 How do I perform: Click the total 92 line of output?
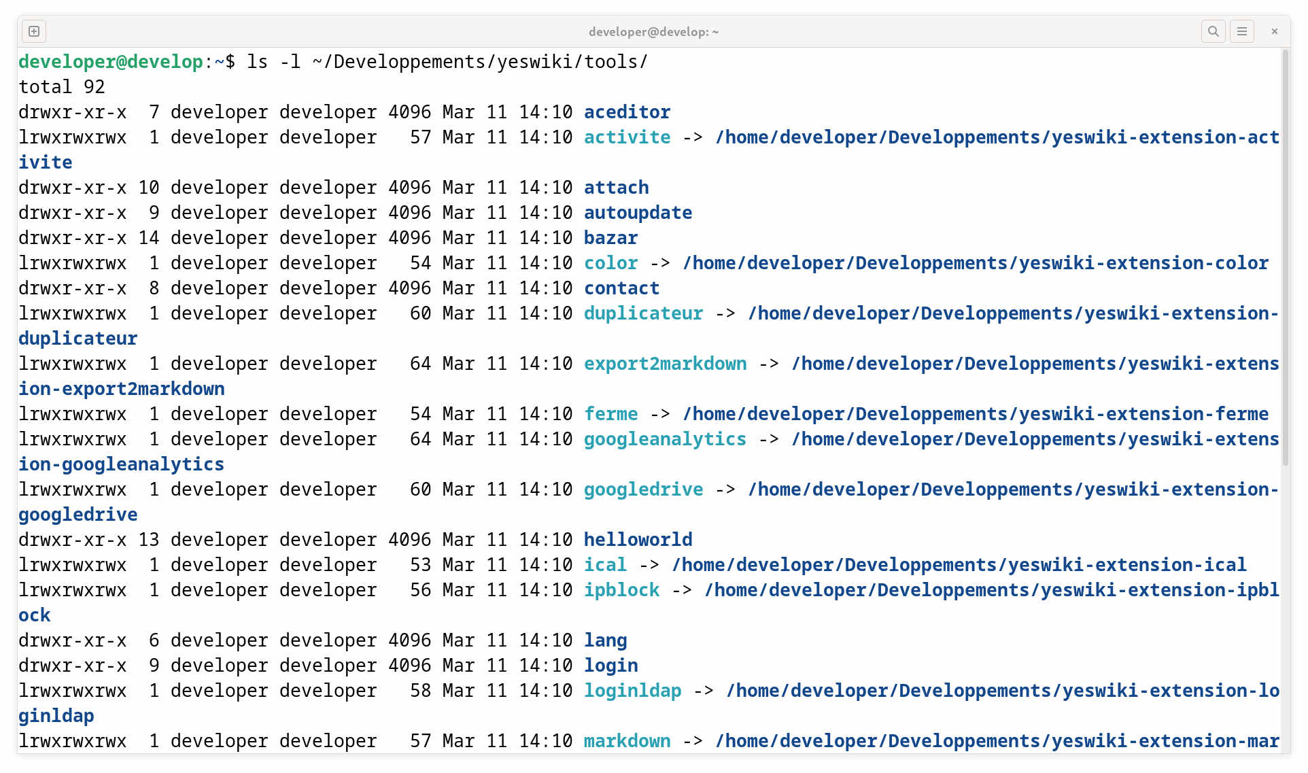pyautogui.click(x=61, y=86)
